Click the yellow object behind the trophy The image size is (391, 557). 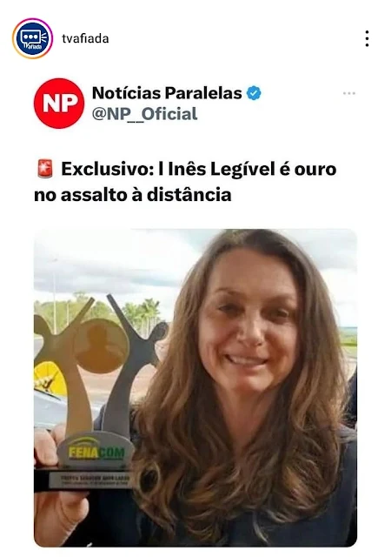click(50, 379)
